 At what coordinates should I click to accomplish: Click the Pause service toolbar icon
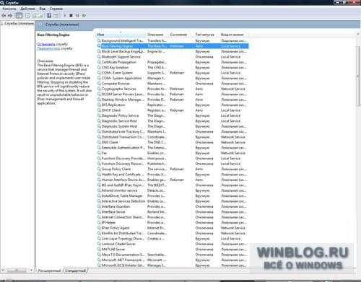click(77, 16)
